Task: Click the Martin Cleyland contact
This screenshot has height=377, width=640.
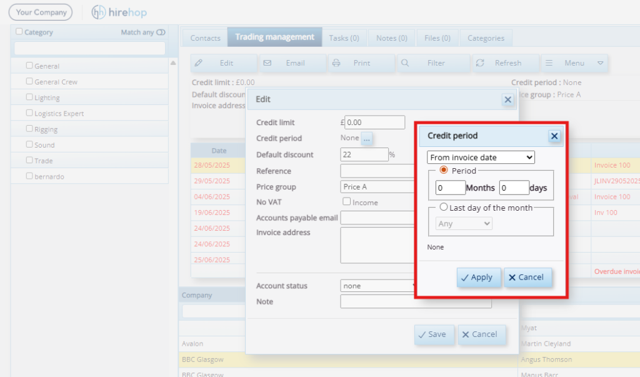Action: [x=546, y=343]
